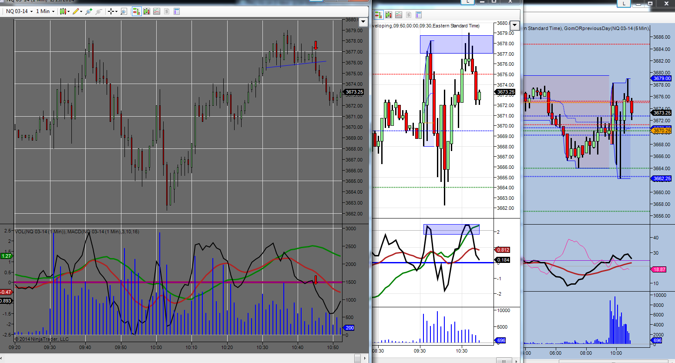The image size is (675, 363).
Task: Toggle Chart Trader icon in left chart
Action: 137,11
